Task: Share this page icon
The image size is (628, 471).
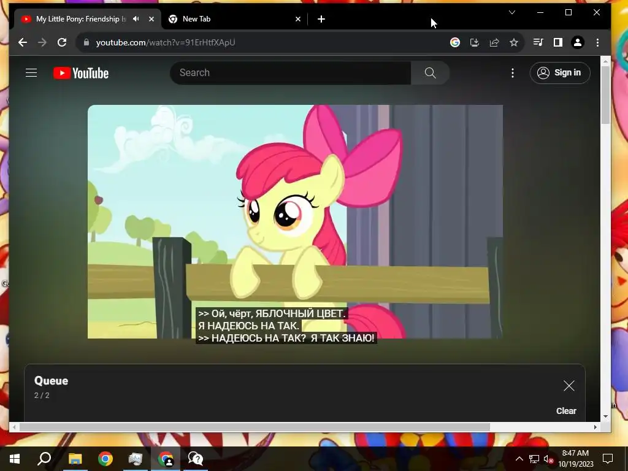Action: coord(494,42)
